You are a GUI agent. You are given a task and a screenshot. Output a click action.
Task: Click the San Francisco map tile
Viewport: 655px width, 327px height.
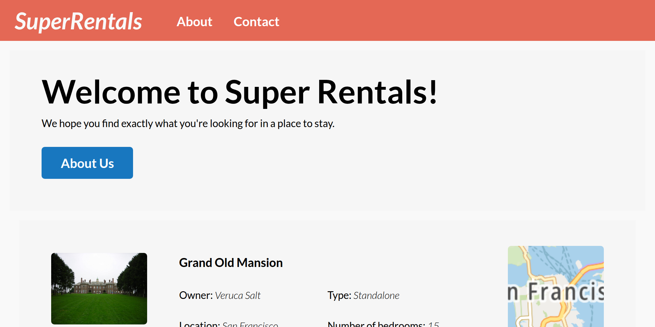(556, 286)
